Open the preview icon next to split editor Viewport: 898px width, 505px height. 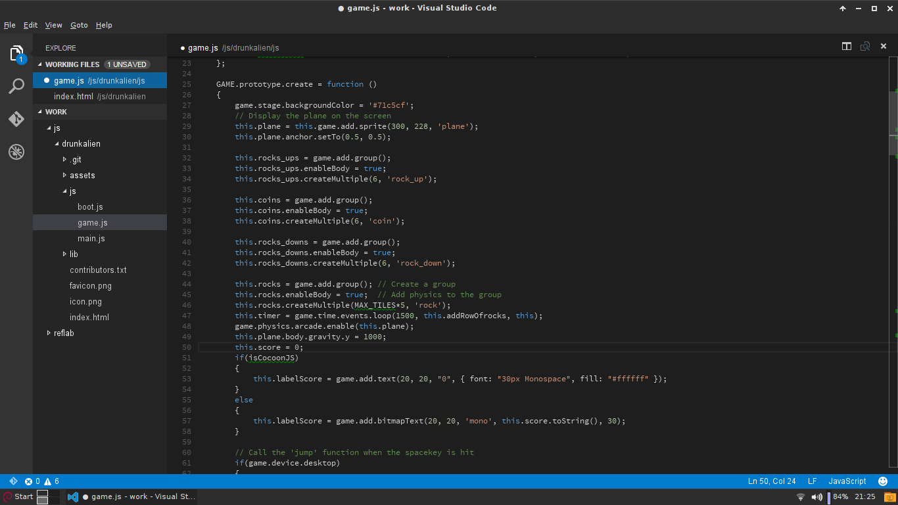864,46
